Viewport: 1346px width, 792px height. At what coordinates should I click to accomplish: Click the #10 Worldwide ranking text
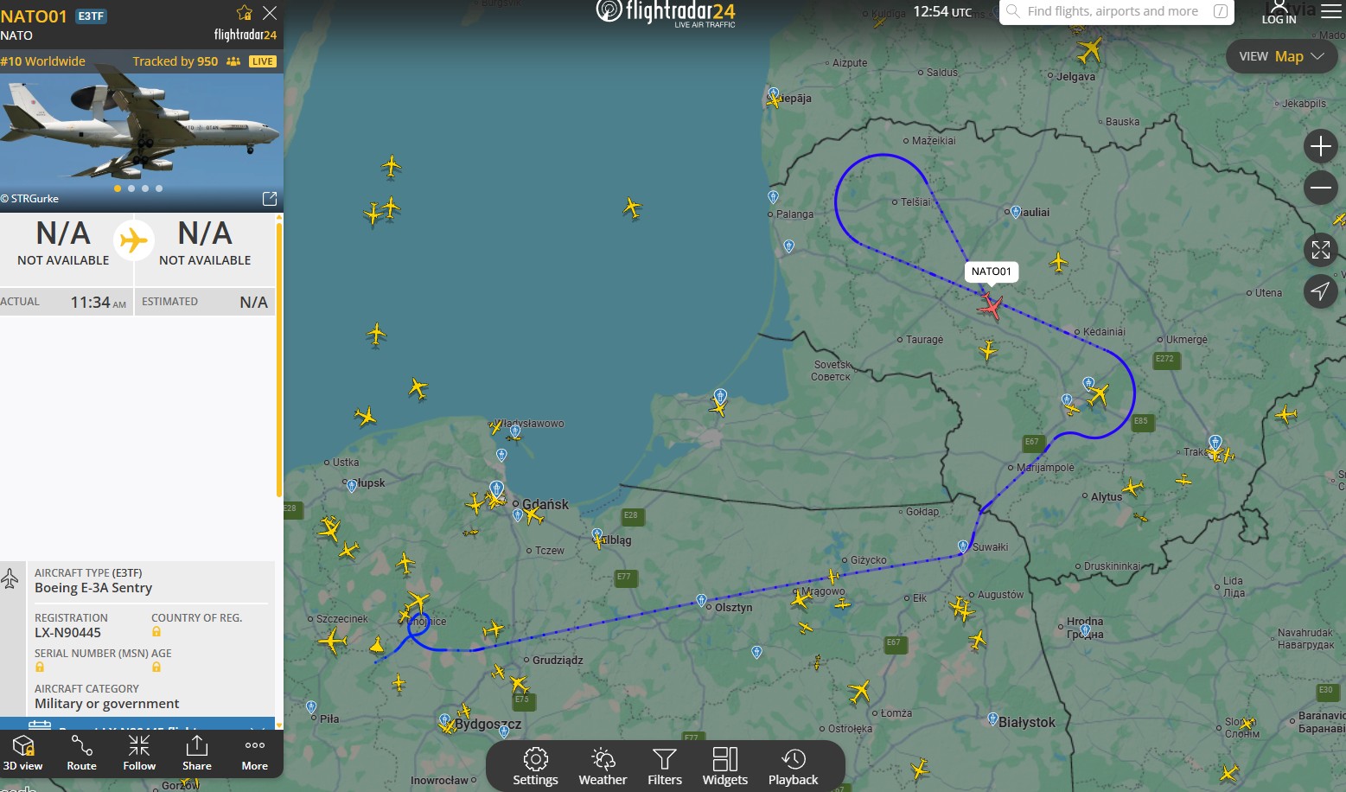[43, 61]
